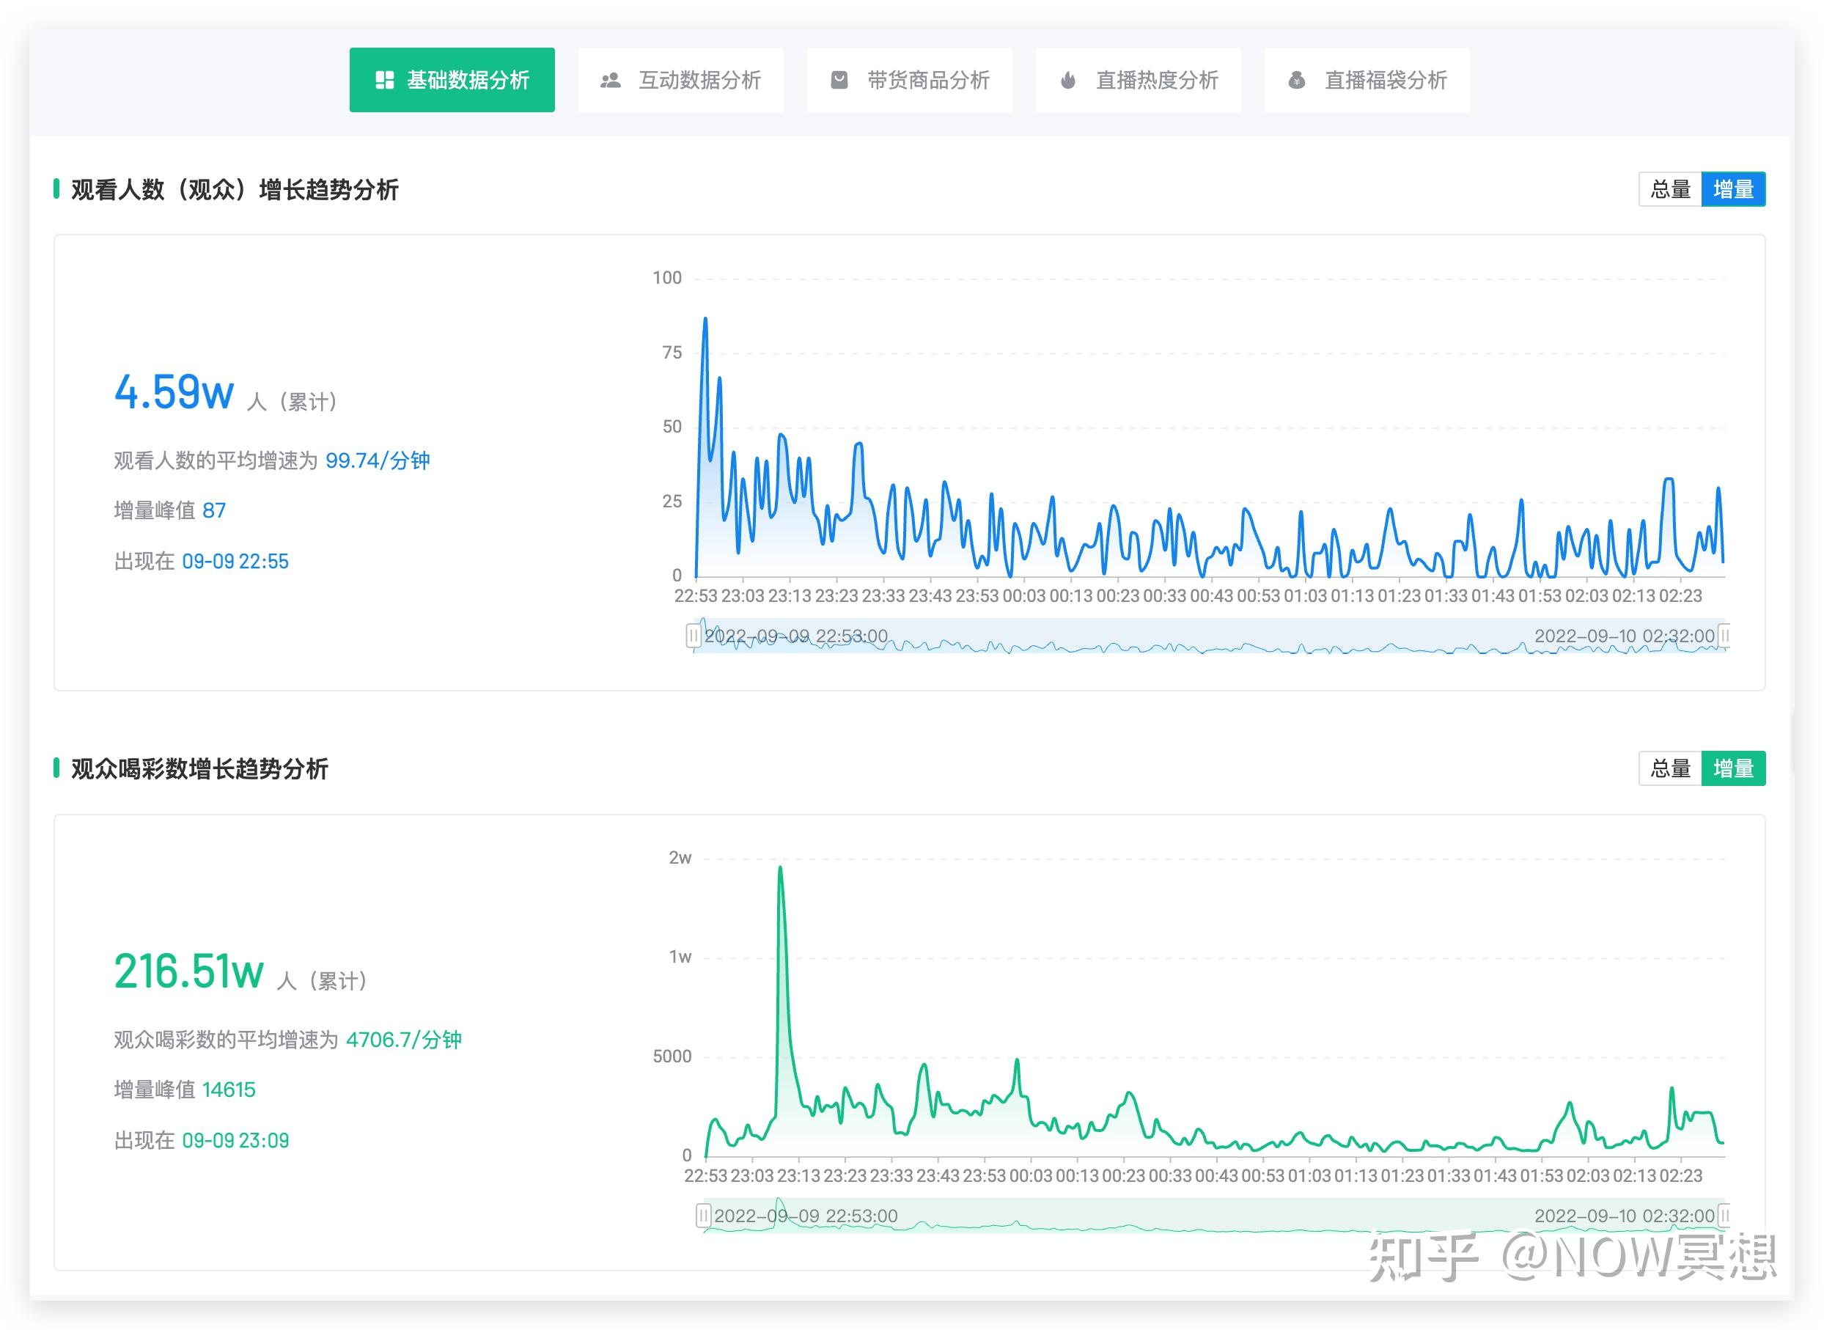Image resolution: width=1824 pixels, height=1330 pixels.
Task: Click the 09-09 22:55 peak time link
Action: pyautogui.click(x=236, y=561)
